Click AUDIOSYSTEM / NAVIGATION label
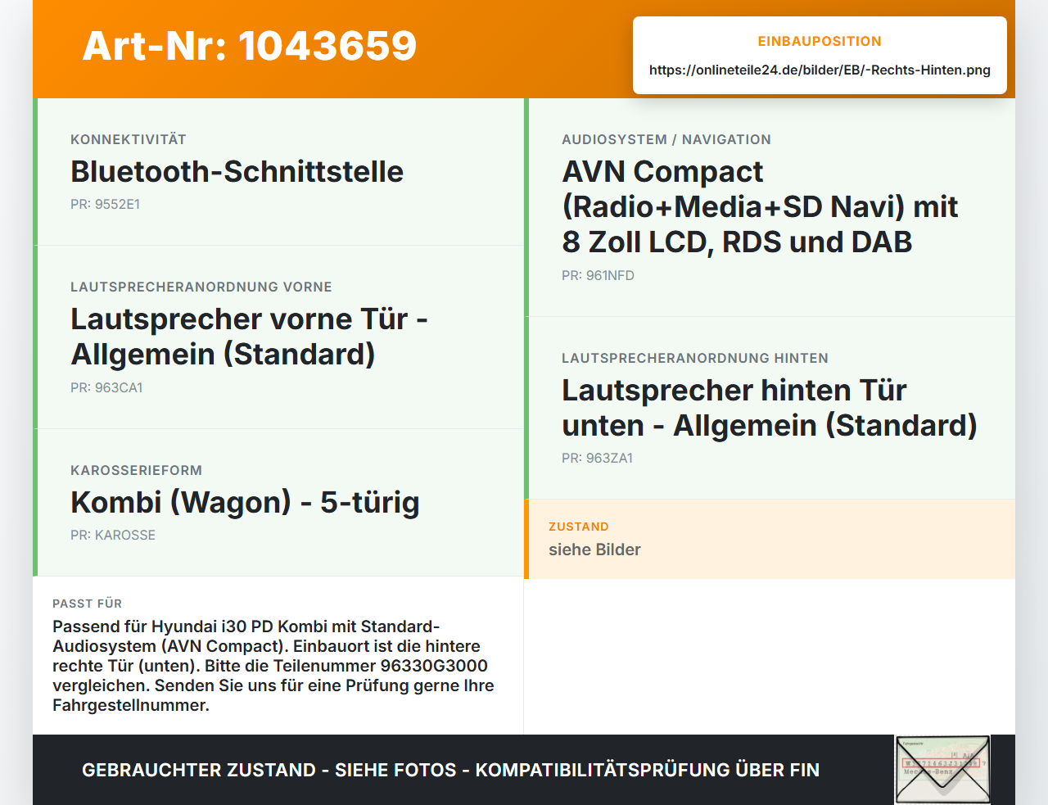This screenshot has height=805, width=1048. coord(666,140)
